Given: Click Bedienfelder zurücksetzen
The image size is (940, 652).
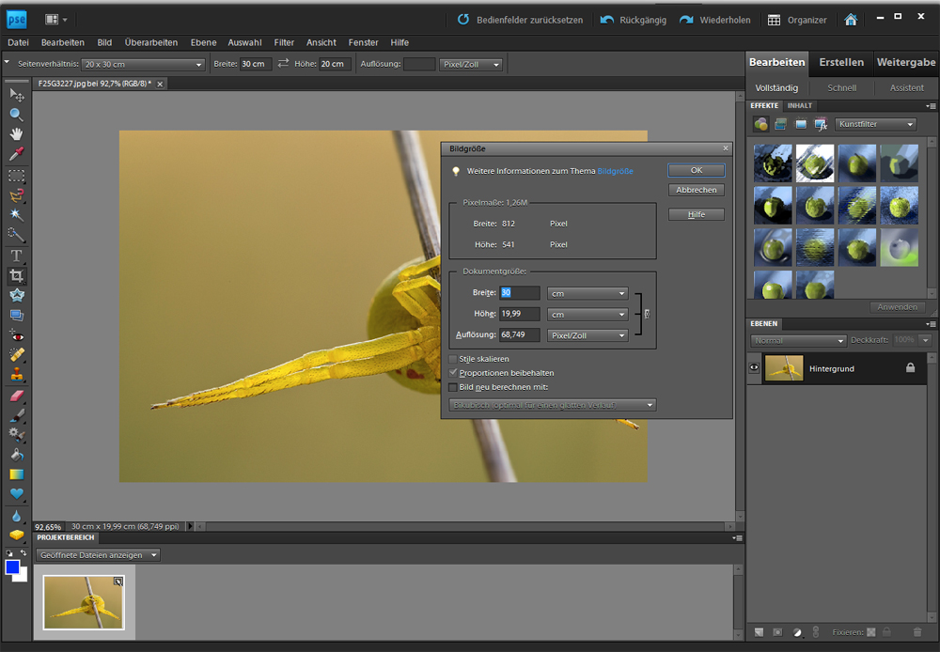Looking at the screenshot, I should coord(521,20).
